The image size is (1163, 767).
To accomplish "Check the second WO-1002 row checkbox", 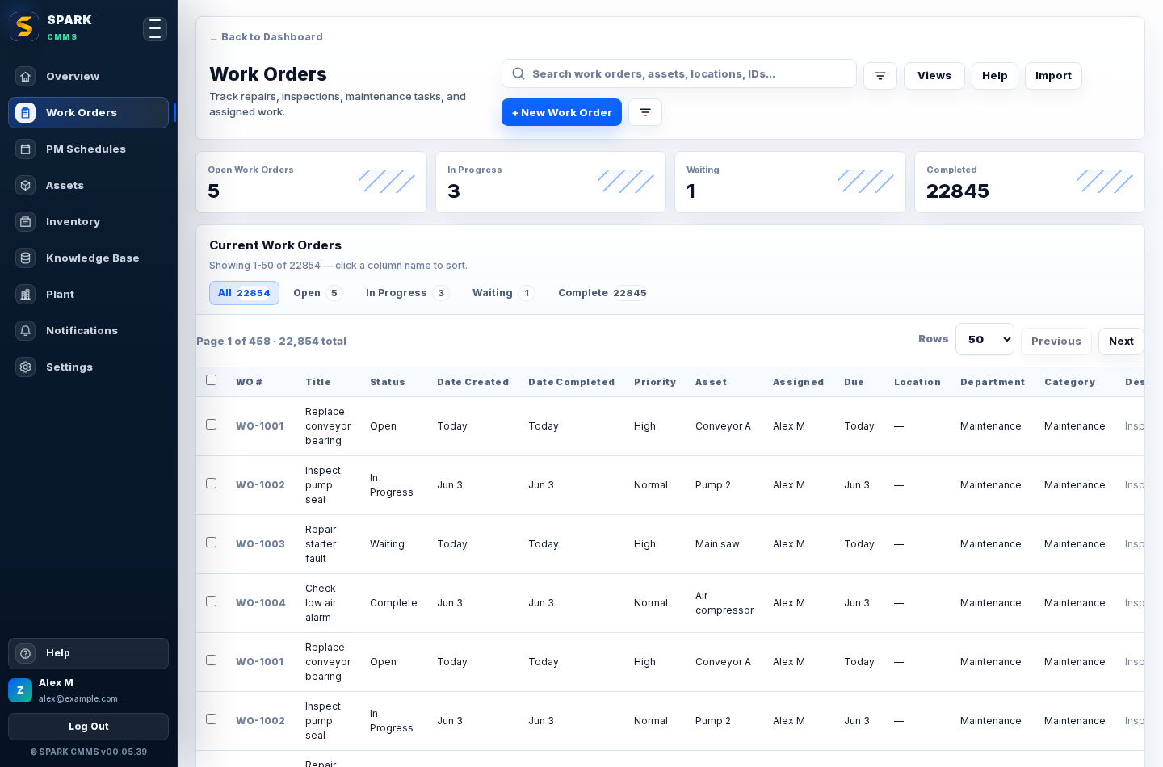I will 212,719.
